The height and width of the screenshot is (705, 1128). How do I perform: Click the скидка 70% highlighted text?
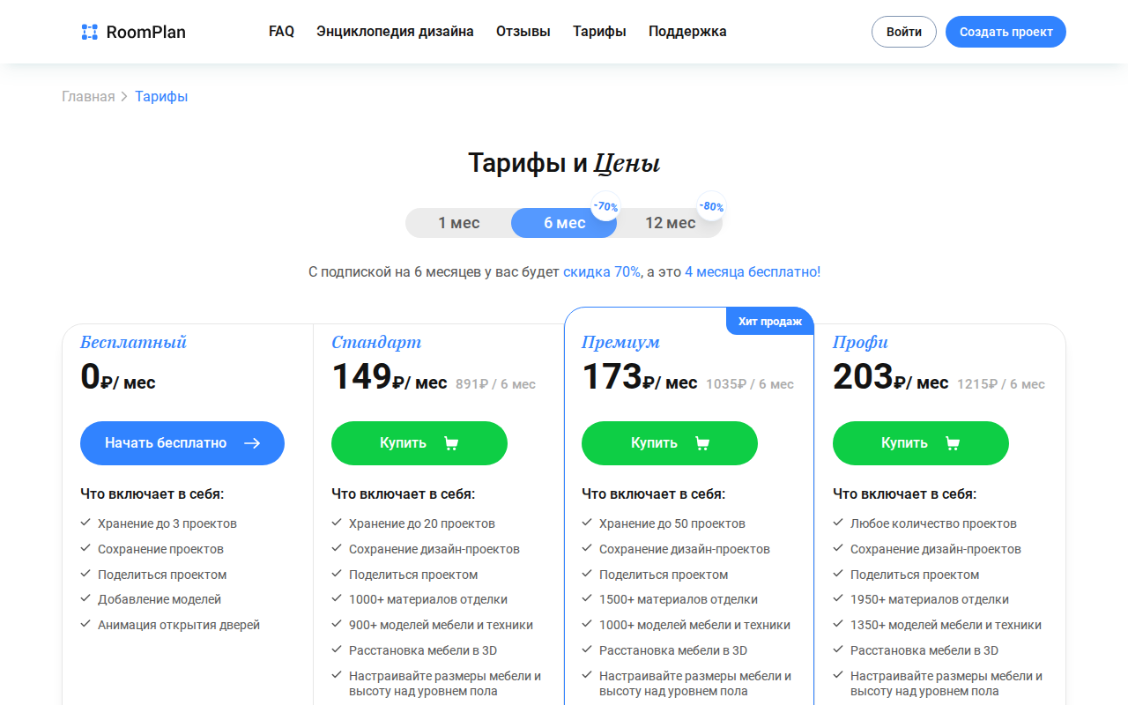[602, 272]
